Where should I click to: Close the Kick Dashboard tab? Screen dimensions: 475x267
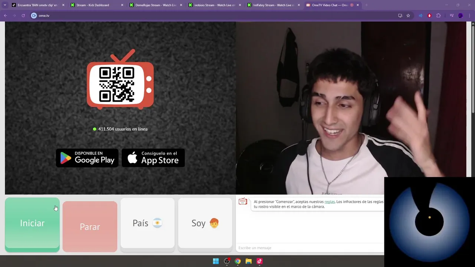click(122, 5)
